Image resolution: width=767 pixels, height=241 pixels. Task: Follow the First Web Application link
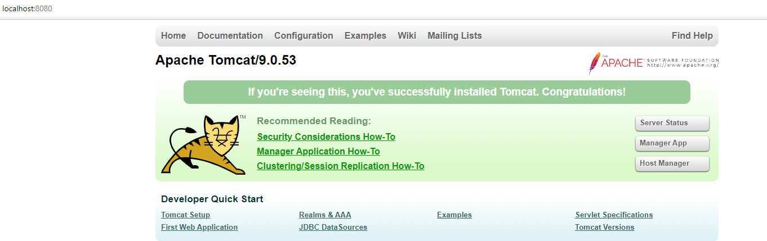(x=199, y=227)
